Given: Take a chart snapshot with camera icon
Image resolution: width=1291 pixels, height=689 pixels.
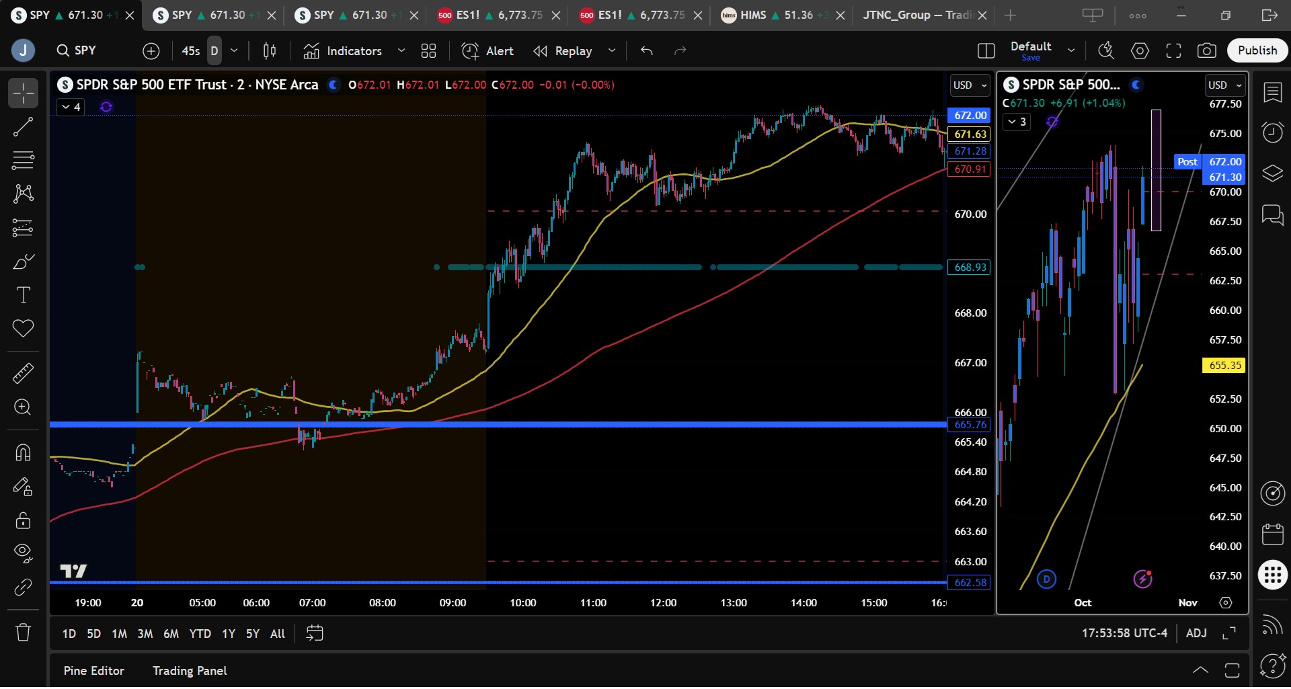Looking at the screenshot, I should point(1207,50).
